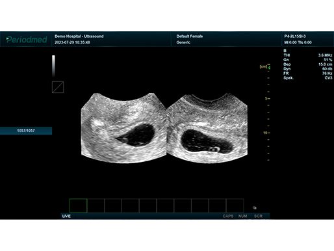Image resolution: width=334 pixels, height=251 pixels.
Task: Select the right ultrasound image pane
Action: (x=207, y=128)
